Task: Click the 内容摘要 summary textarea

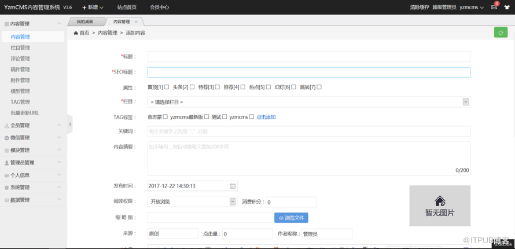Action: tap(309, 158)
